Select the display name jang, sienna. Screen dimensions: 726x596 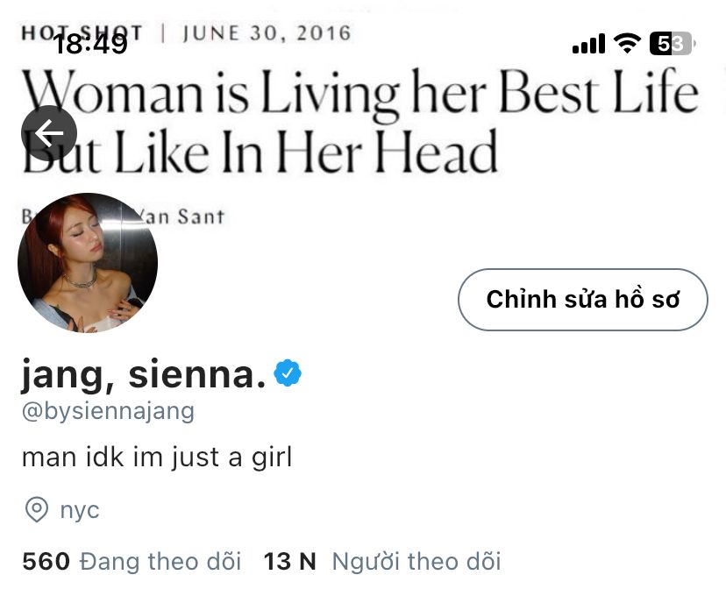tap(144, 374)
